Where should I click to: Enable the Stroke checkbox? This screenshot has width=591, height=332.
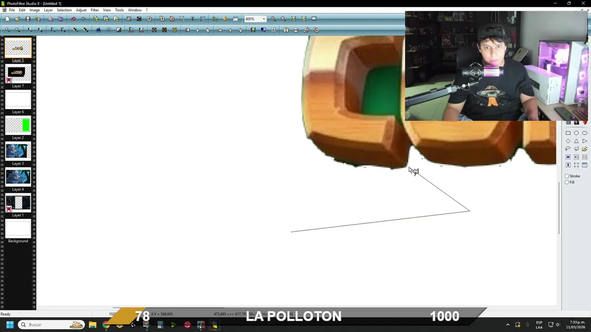(567, 176)
